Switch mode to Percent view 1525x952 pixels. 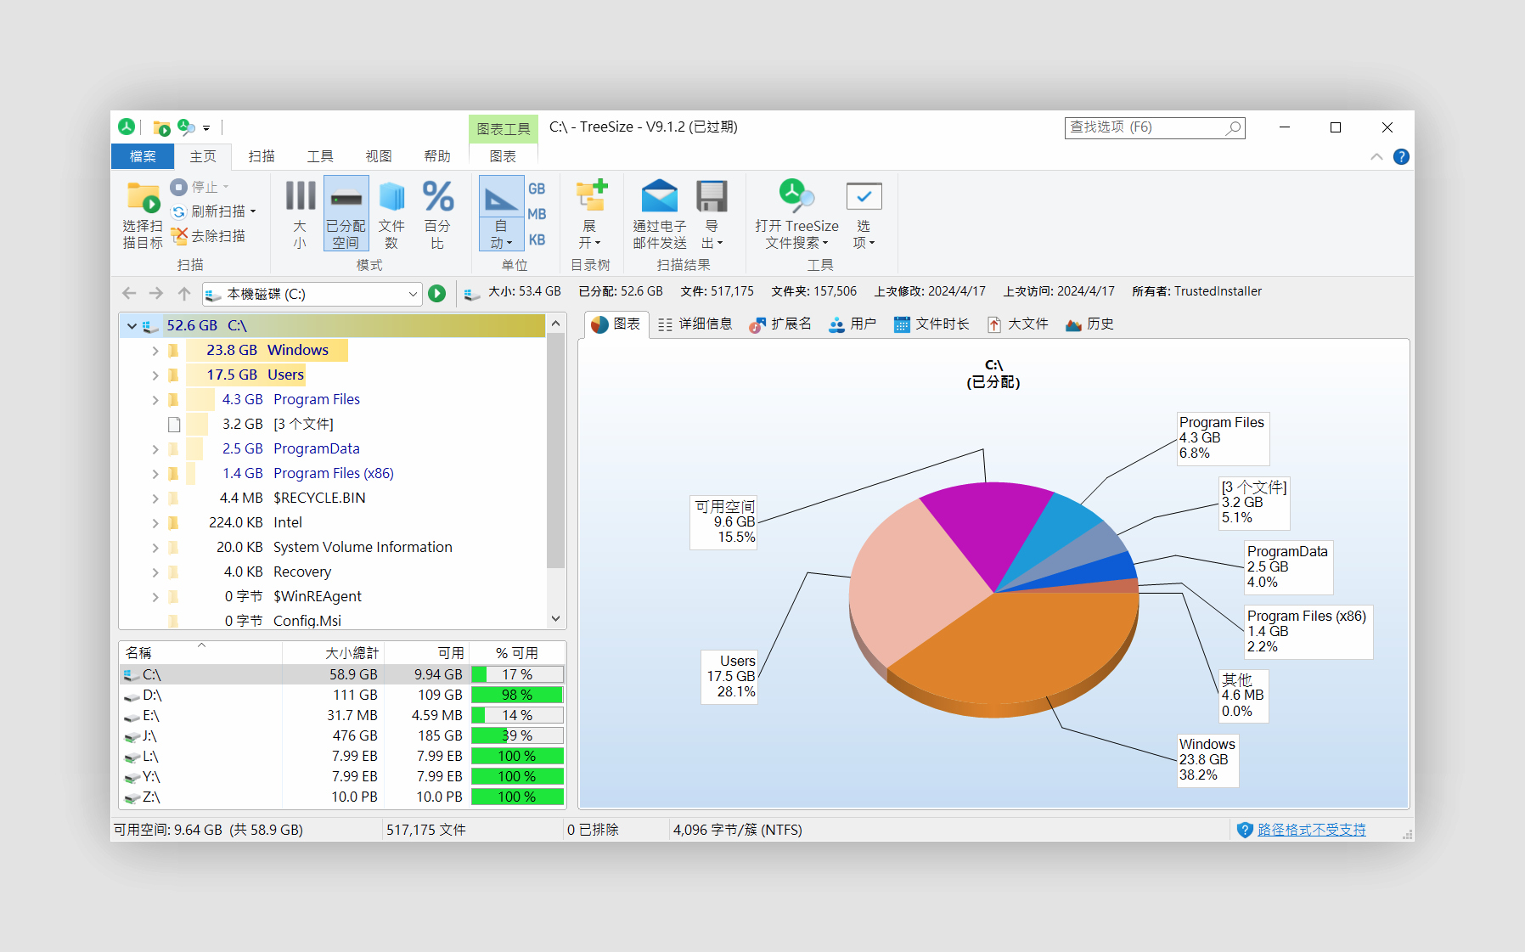click(x=437, y=212)
